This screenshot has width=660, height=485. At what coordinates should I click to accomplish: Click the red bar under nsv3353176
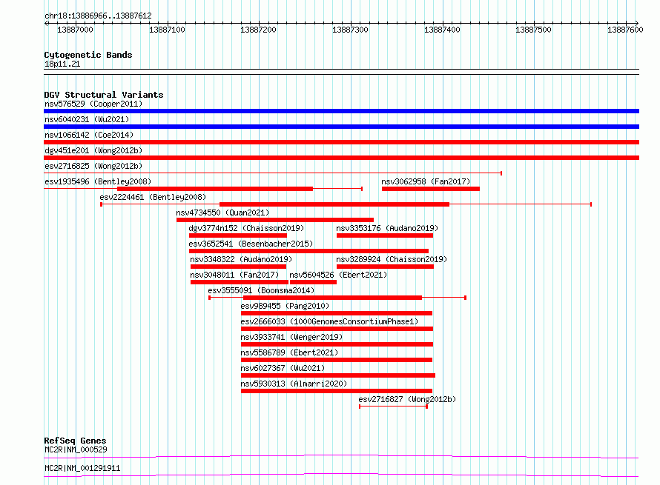385,235
